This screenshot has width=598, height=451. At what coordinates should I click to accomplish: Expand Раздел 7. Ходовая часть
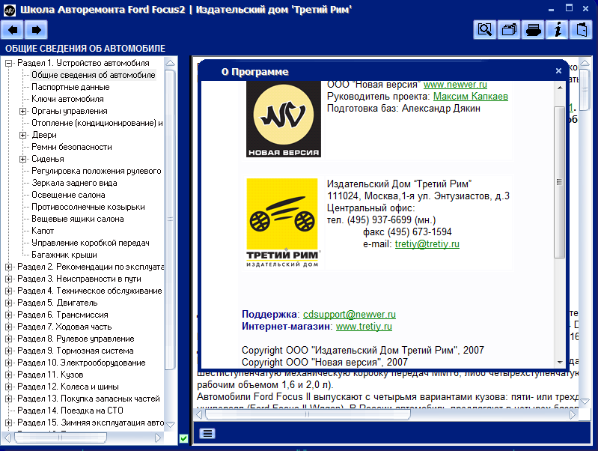[8, 327]
